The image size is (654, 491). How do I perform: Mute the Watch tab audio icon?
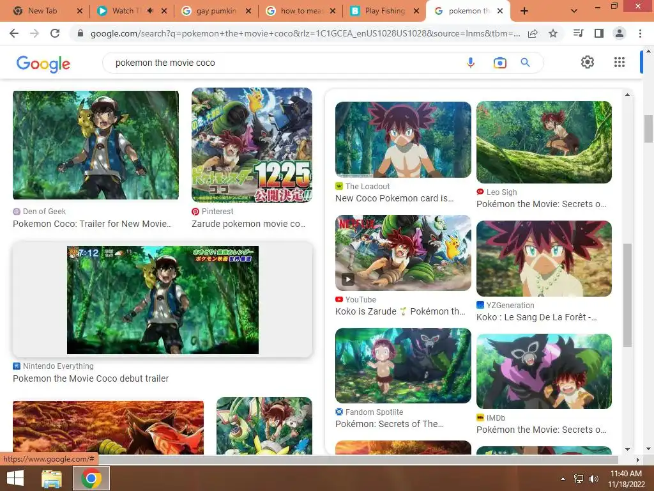151,11
